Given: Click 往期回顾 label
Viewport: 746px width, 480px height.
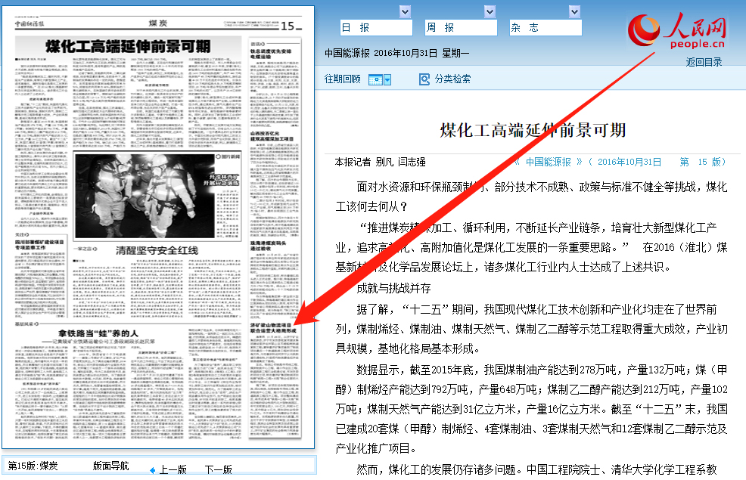Looking at the screenshot, I should pyautogui.click(x=343, y=79).
